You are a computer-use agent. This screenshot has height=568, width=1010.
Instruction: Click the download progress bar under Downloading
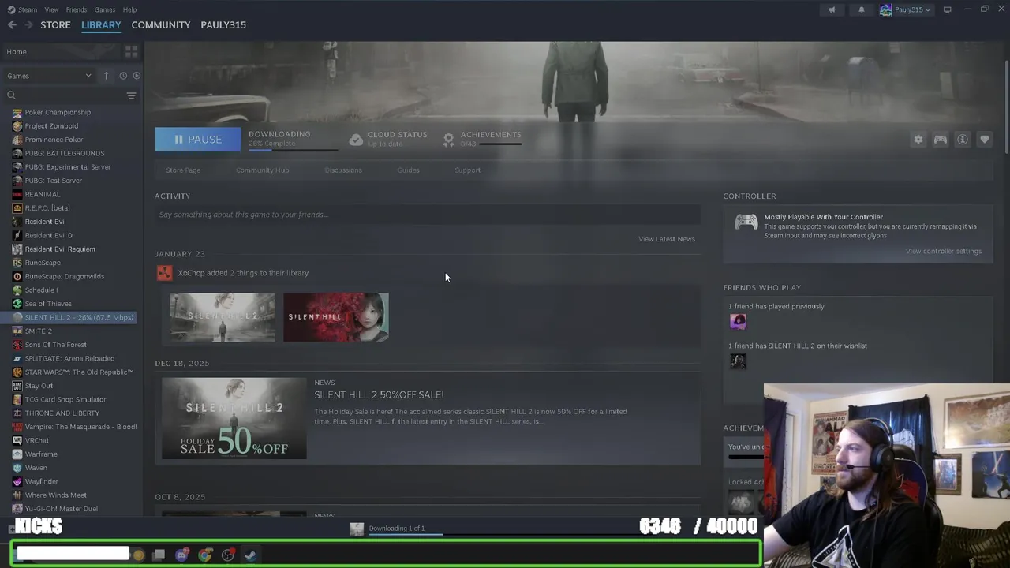(293, 149)
